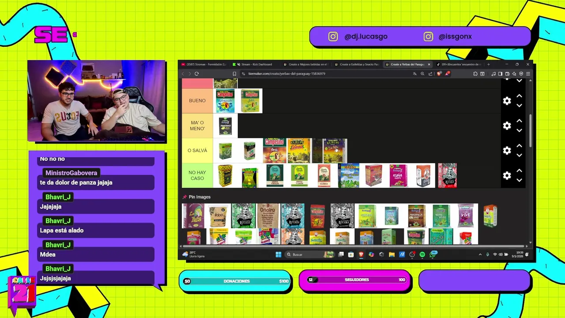
Task: Select Campesino Anís yerba in O SALVÁ tier
Action: point(275,151)
